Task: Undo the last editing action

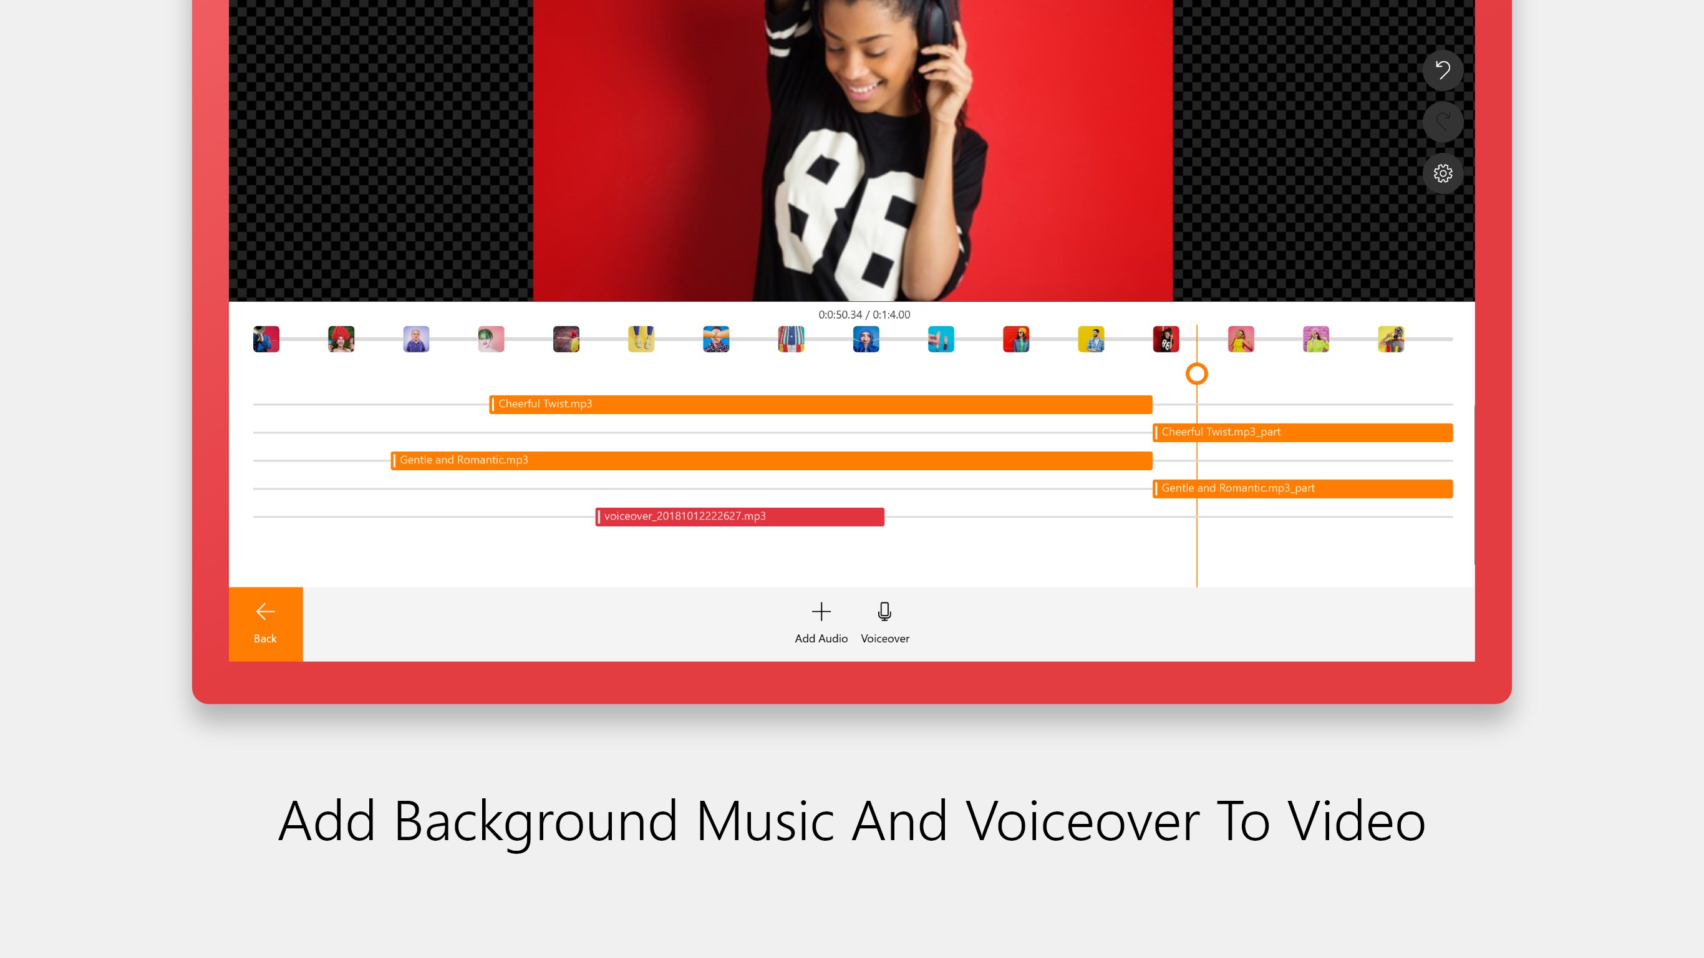Action: click(1443, 70)
